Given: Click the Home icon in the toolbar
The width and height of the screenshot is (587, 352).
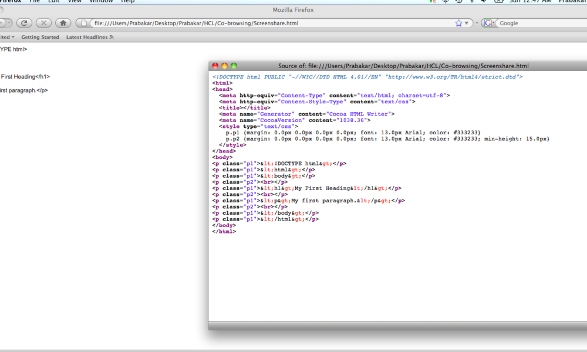Looking at the screenshot, I should [x=63, y=23].
